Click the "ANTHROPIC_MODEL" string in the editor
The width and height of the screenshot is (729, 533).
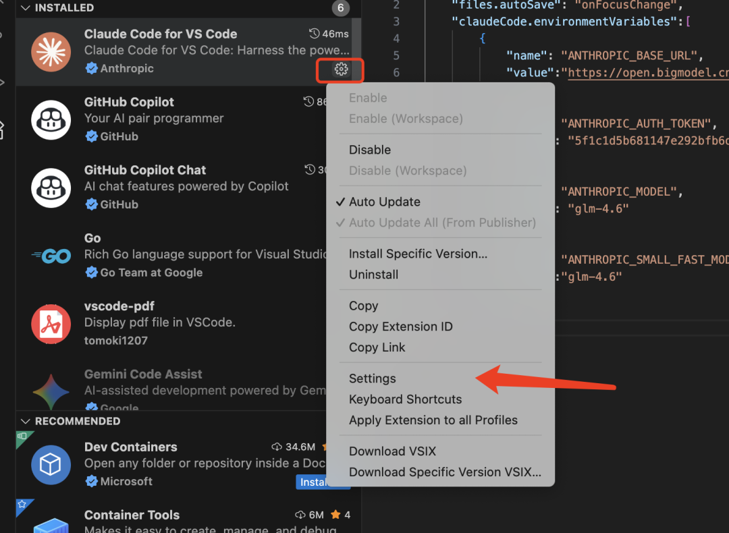618,192
